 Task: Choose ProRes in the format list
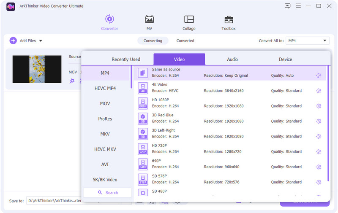(105, 119)
